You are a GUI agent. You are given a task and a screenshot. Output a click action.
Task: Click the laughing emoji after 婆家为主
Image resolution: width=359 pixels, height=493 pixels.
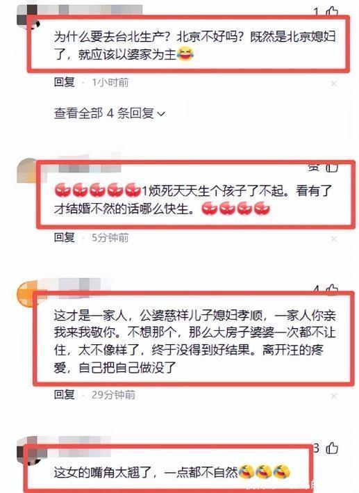(185, 54)
